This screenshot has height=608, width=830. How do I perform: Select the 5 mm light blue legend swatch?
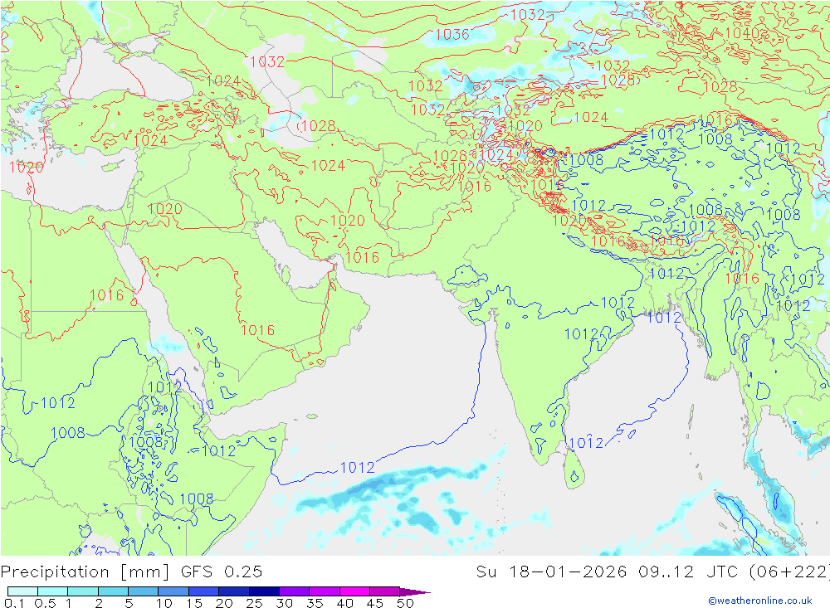[143, 591]
